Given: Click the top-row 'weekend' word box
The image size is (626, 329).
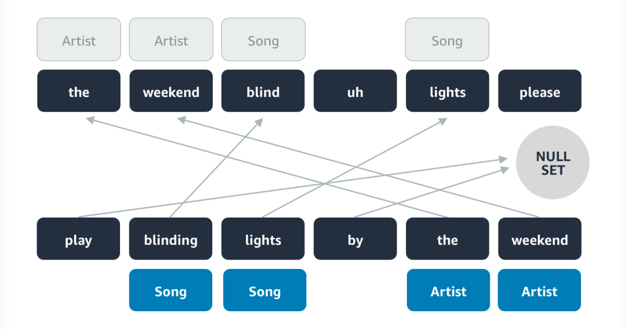Looking at the screenshot, I should 171,91.
